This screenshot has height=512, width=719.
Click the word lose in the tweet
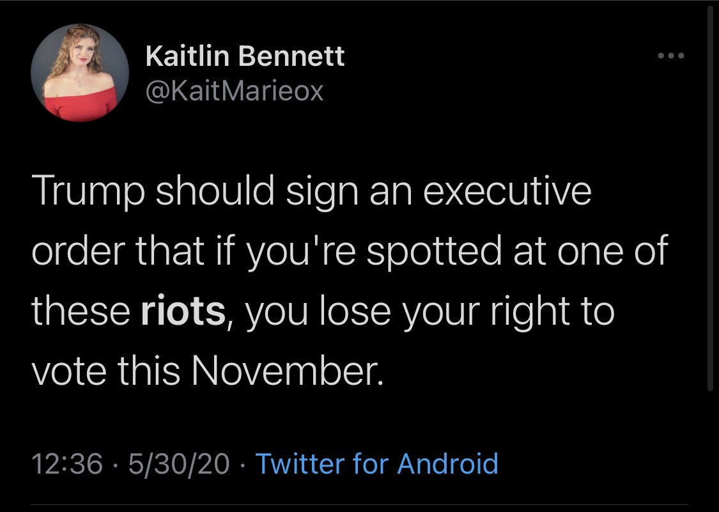355,311
